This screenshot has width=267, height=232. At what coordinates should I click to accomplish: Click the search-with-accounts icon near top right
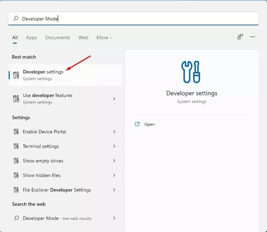click(x=240, y=37)
